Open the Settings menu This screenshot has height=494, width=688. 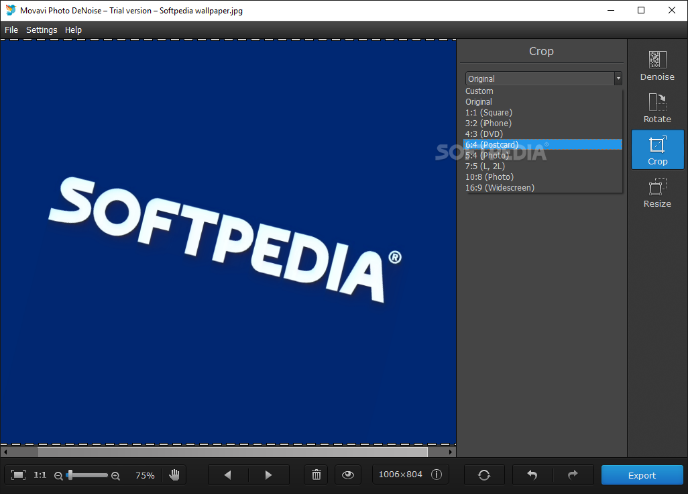click(x=42, y=30)
